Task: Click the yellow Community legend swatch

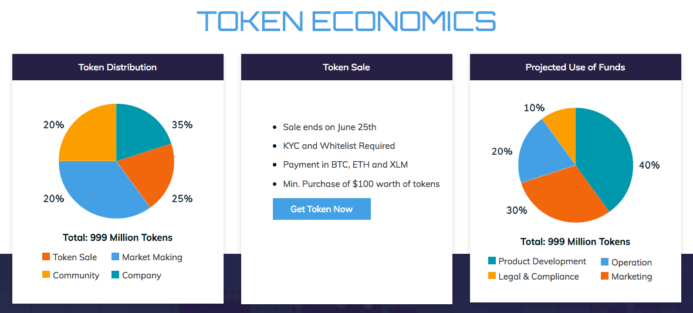Action: pyautogui.click(x=46, y=274)
